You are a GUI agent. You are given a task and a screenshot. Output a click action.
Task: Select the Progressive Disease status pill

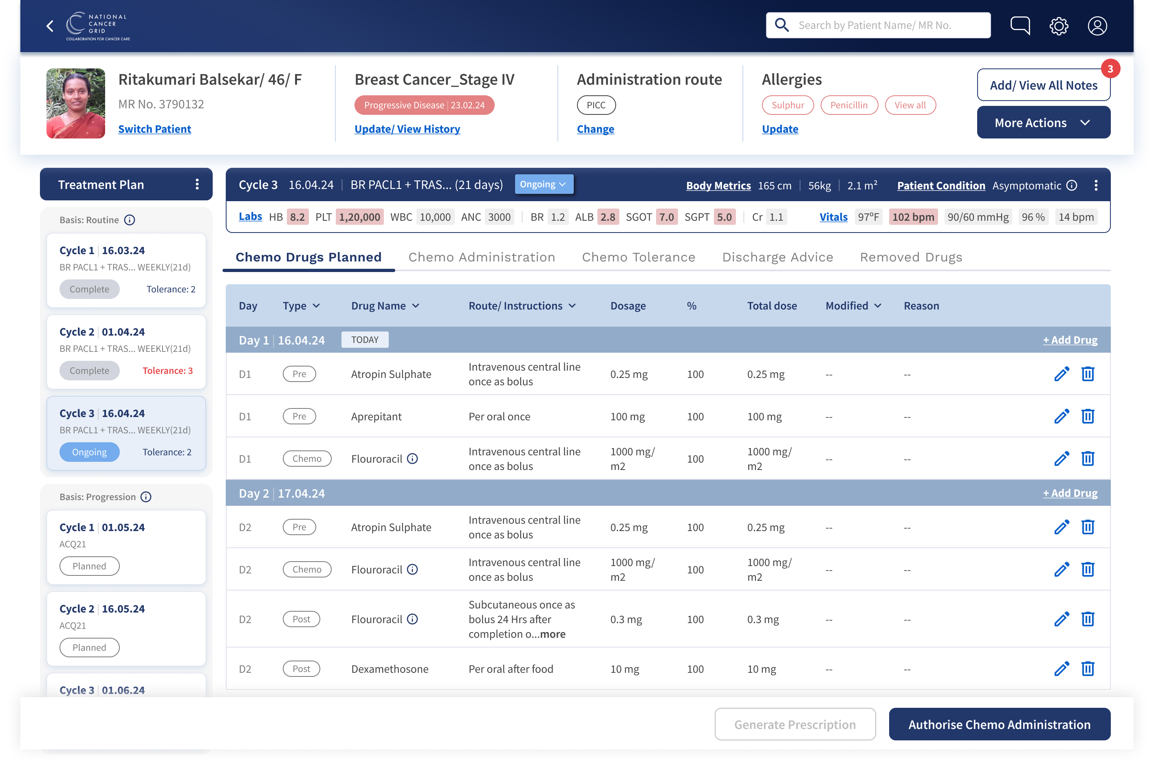[424, 105]
